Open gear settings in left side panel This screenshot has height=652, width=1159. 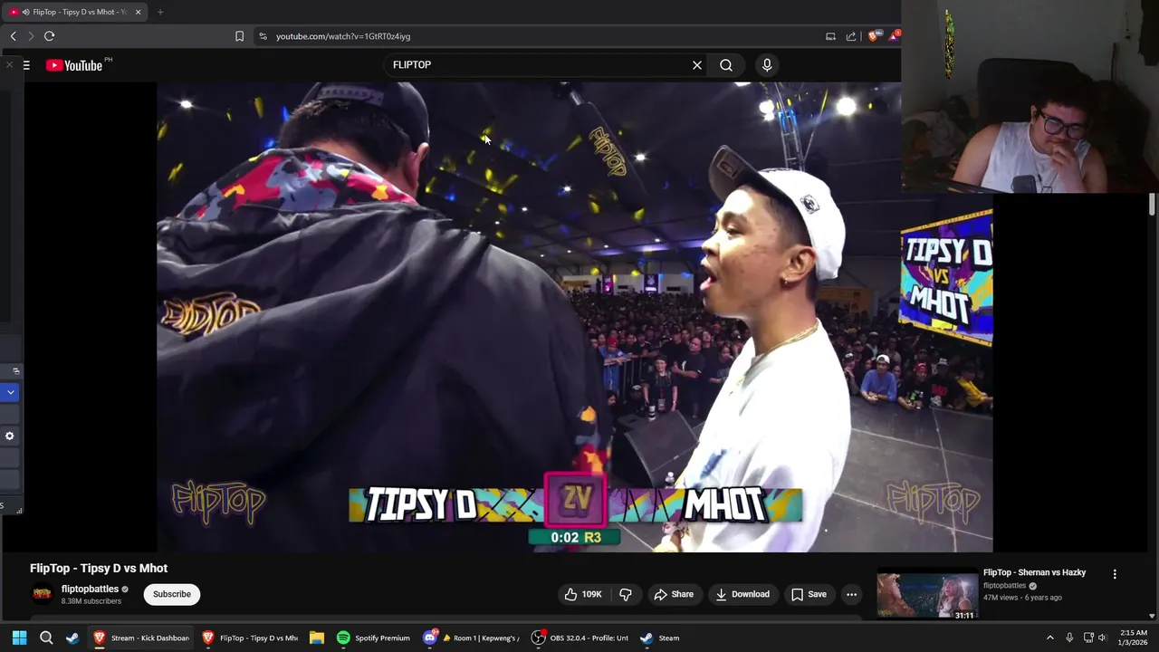tap(10, 436)
